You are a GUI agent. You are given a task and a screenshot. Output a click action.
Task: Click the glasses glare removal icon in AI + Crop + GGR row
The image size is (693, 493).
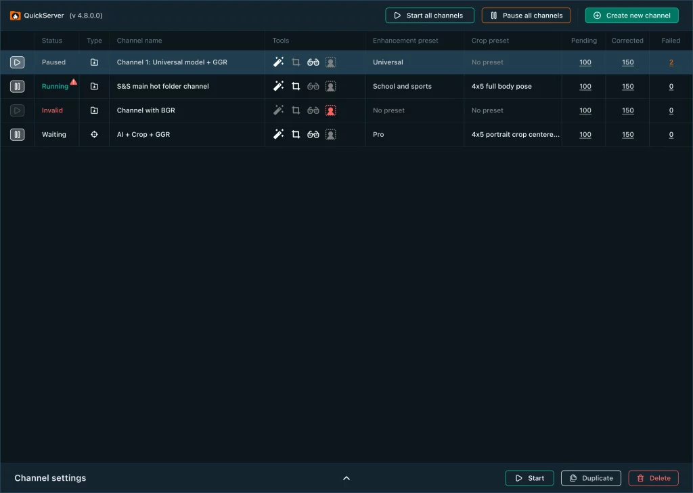tap(313, 134)
